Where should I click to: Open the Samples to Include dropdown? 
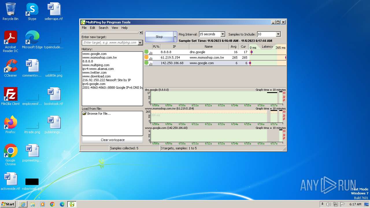coord(278,34)
